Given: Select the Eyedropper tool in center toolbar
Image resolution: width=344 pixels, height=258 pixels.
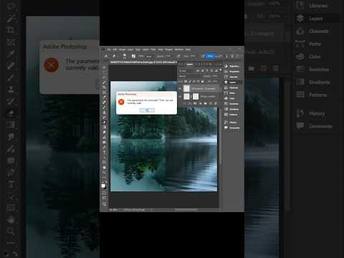Looking at the screenshot, I should click(x=104, y=97).
